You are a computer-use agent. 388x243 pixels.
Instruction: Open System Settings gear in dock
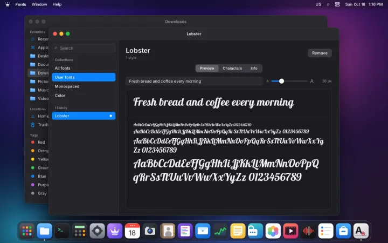(x=97, y=231)
